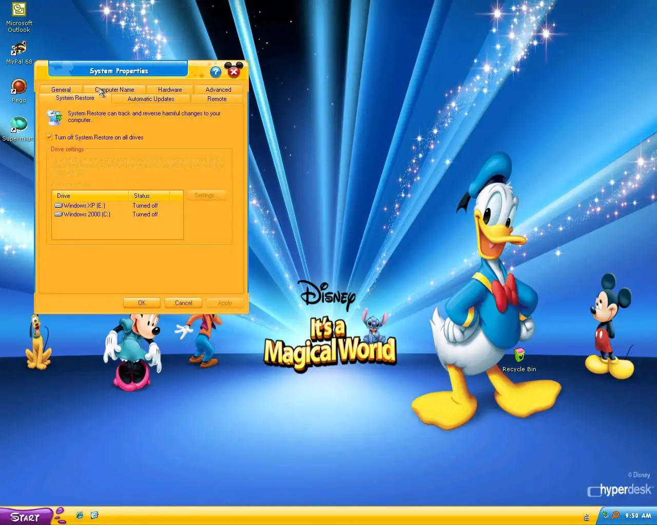The width and height of the screenshot is (657, 525).
Task: Select the Supermium desktop shortcut
Action: click(19, 129)
